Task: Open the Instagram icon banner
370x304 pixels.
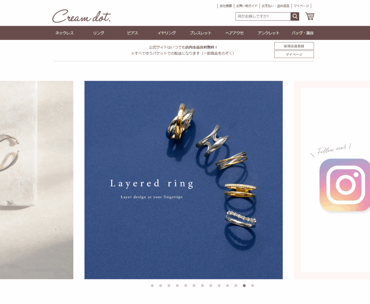Action: 344,185
